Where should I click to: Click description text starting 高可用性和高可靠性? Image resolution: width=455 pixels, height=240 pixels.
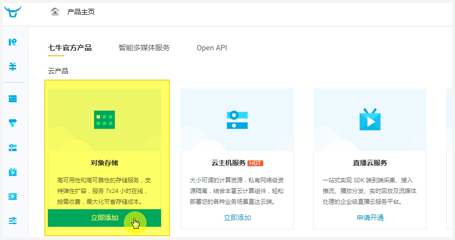click(x=104, y=191)
